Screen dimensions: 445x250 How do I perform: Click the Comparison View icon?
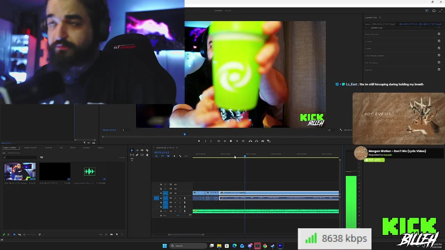tap(269, 141)
